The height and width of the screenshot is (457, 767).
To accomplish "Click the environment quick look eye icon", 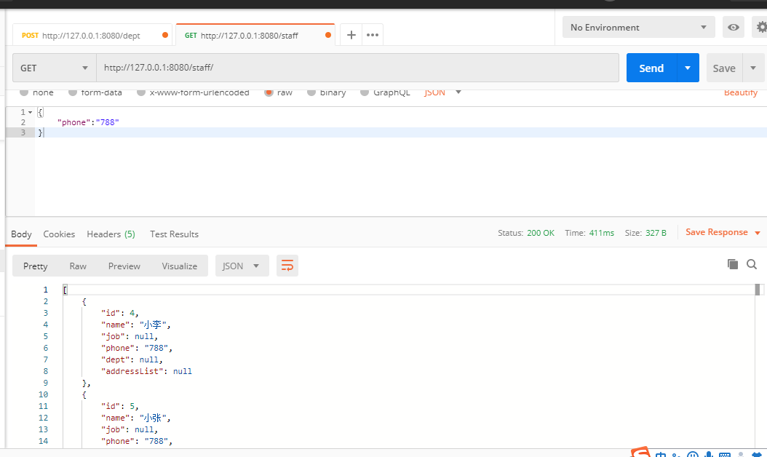I will click(734, 28).
